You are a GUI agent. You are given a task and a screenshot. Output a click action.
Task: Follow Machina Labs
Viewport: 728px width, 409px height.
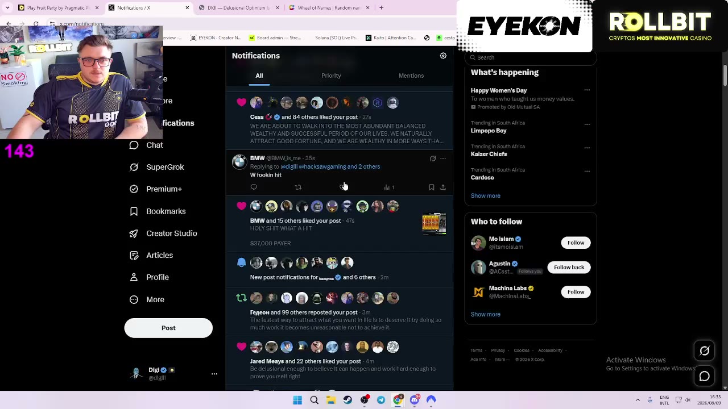click(576, 292)
